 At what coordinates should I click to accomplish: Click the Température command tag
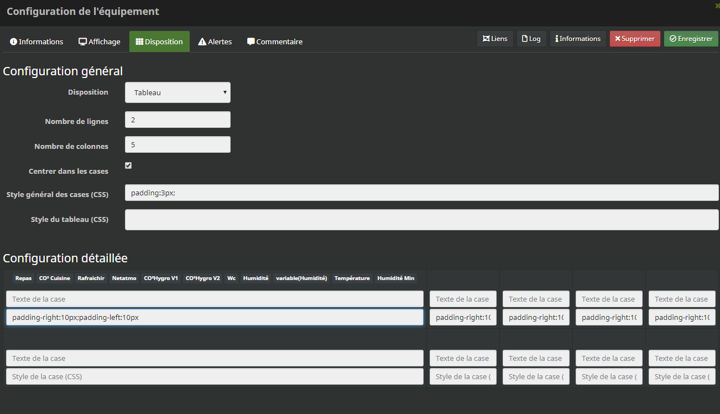point(352,278)
